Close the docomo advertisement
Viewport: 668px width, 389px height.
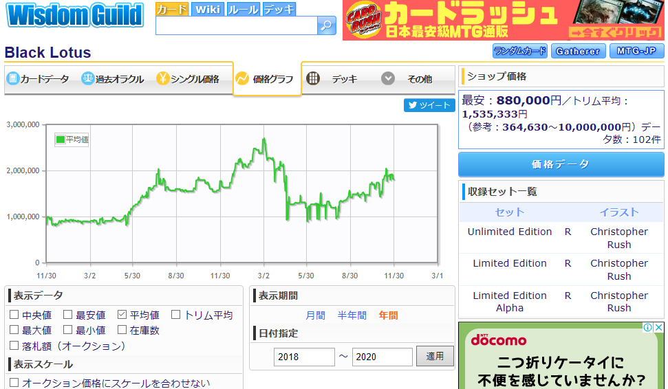(x=658, y=327)
